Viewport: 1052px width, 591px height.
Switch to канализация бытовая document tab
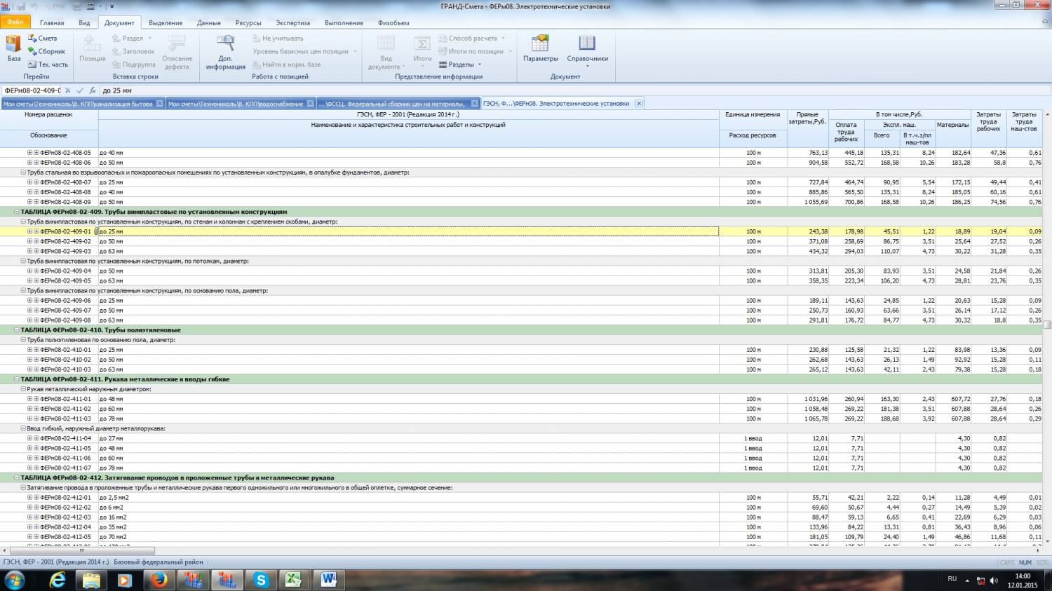[x=77, y=104]
